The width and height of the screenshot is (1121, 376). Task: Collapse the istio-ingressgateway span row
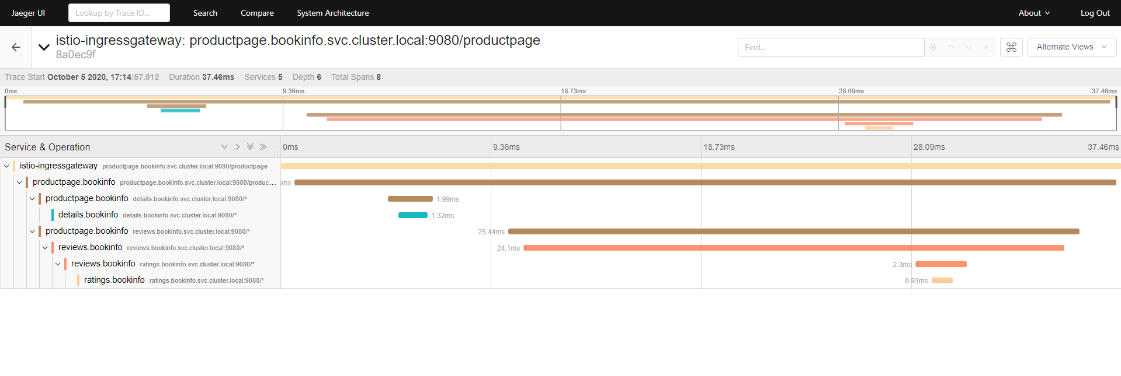tap(6, 166)
